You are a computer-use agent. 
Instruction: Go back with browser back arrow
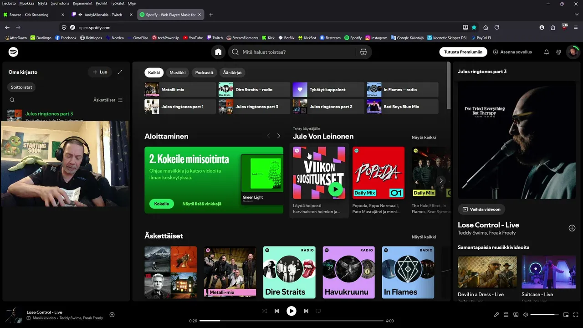(x=7, y=27)
